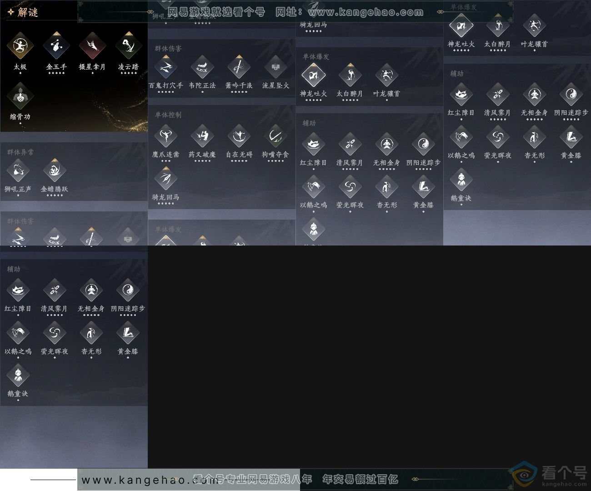
Task: Select 叶龙骧首 in the third-column 单体爆发 panel
Action: pos(387,75)
